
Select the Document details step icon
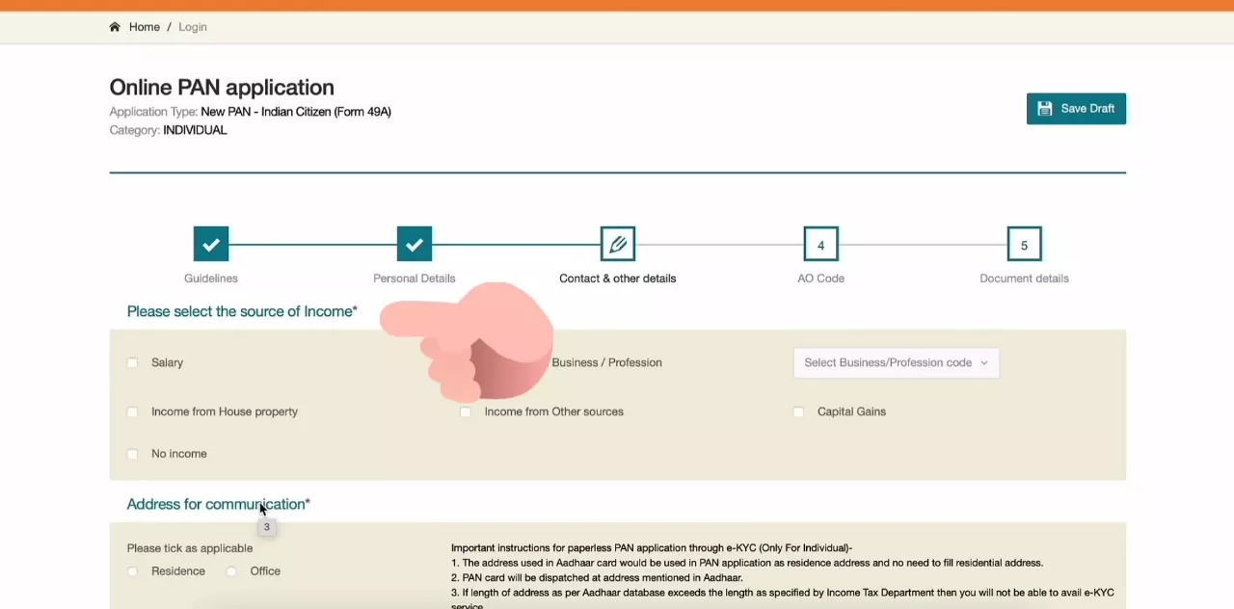click(x=1024, y=244)
